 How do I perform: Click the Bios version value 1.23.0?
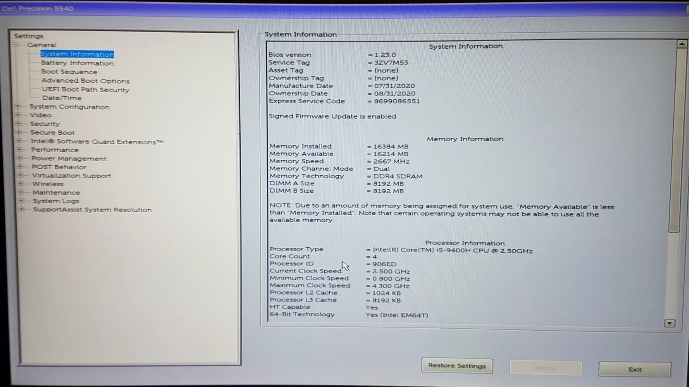pos(385,55)
